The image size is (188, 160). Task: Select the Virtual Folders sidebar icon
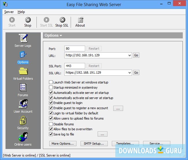[x=23, y=71]
